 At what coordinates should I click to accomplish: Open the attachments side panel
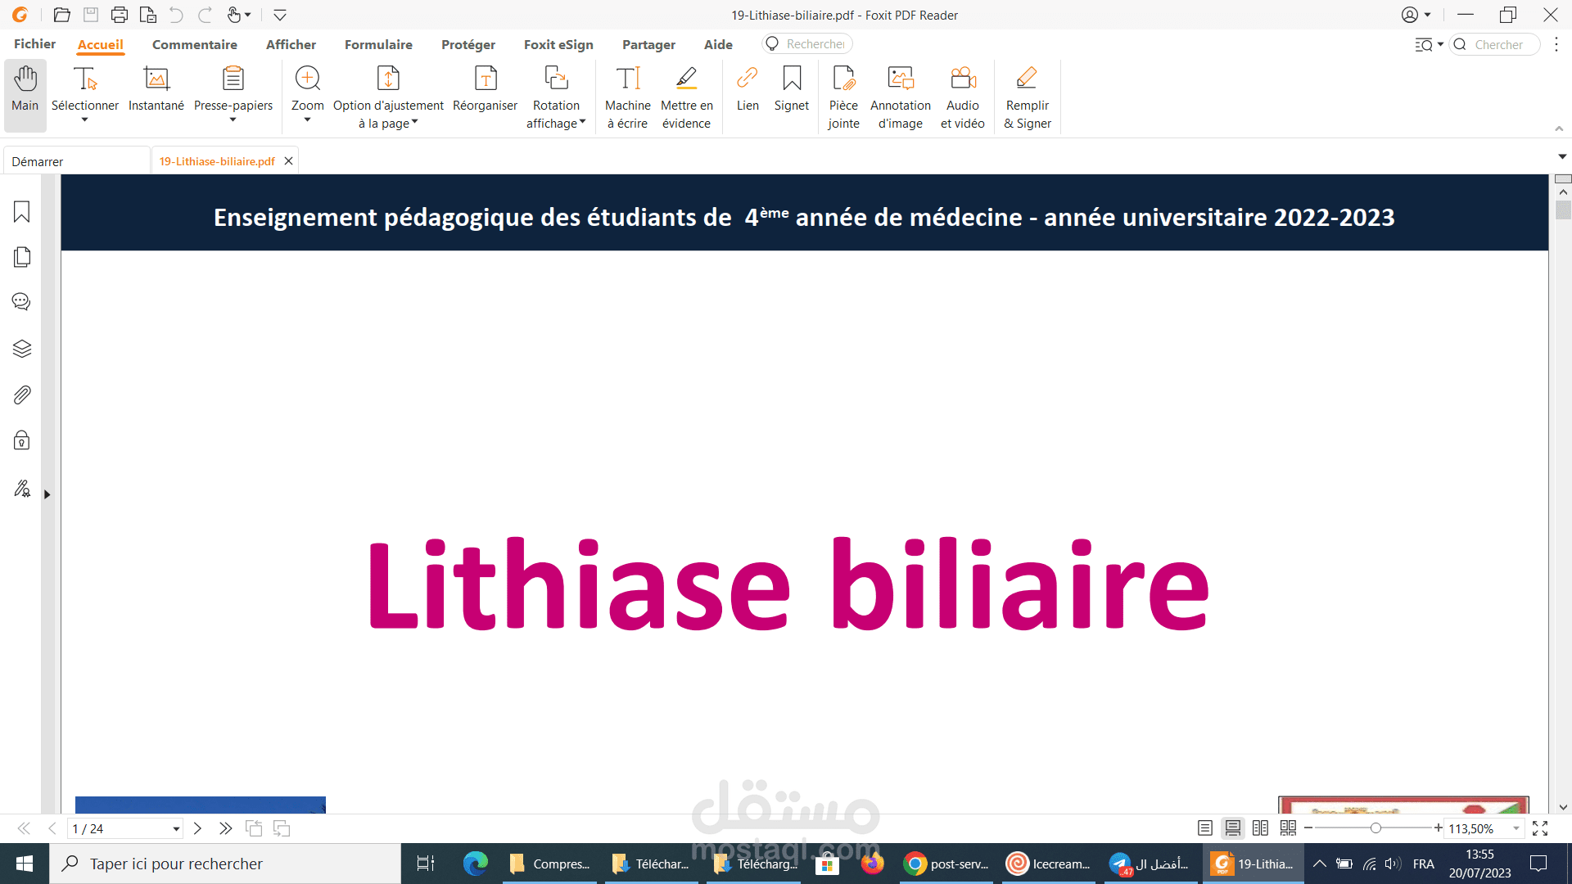click(x=22, y=395)
